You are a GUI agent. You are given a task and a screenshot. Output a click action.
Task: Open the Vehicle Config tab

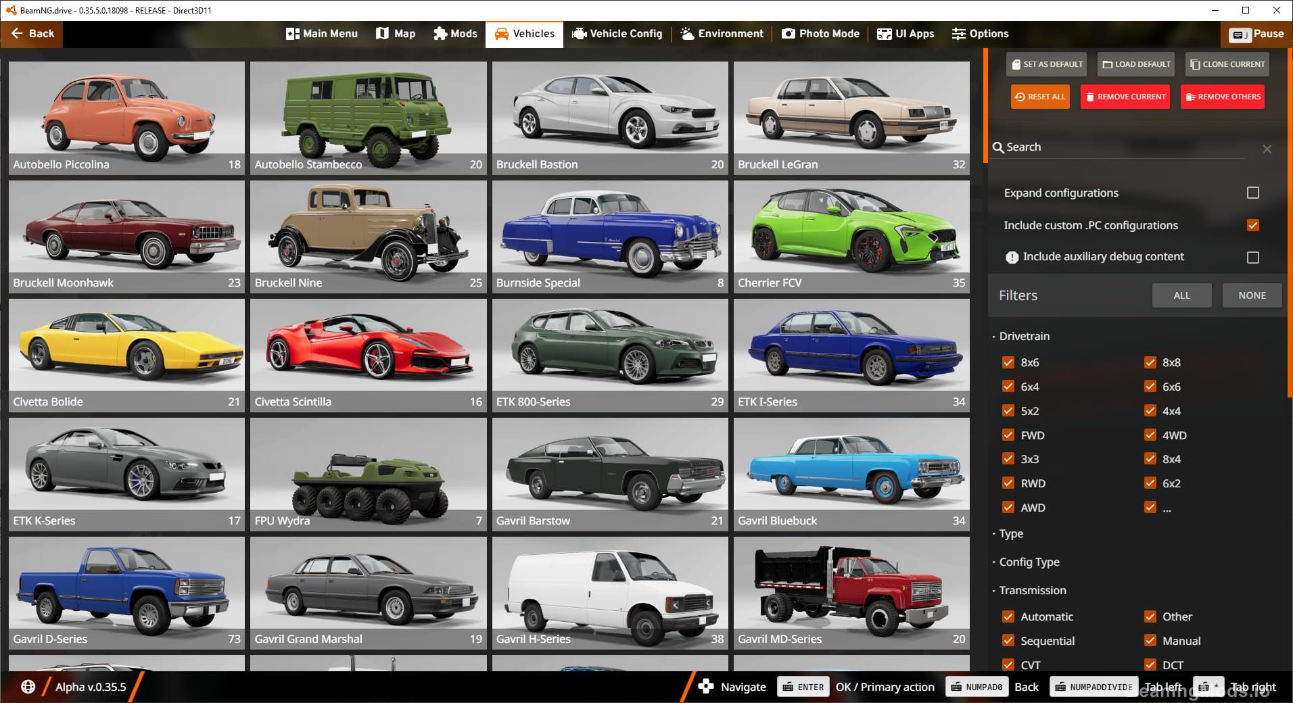pyautogui.click(x=617, y=34)
